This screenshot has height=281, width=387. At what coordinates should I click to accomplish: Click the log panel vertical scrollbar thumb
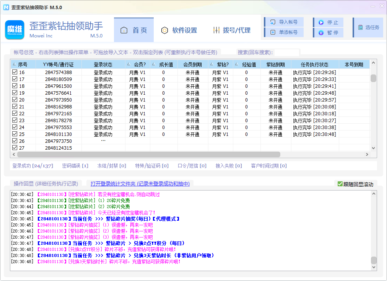[374, 260]
